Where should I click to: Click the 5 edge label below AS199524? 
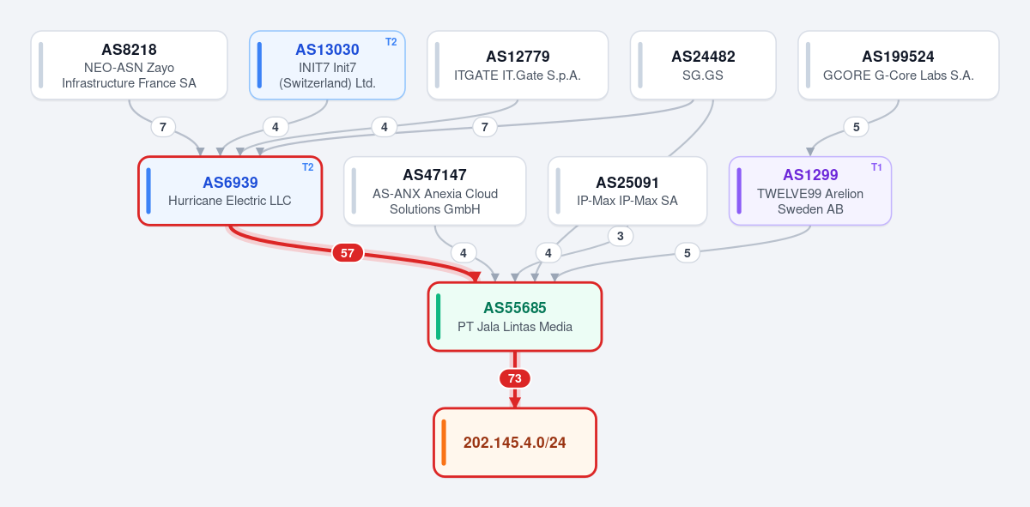point(856,127)
